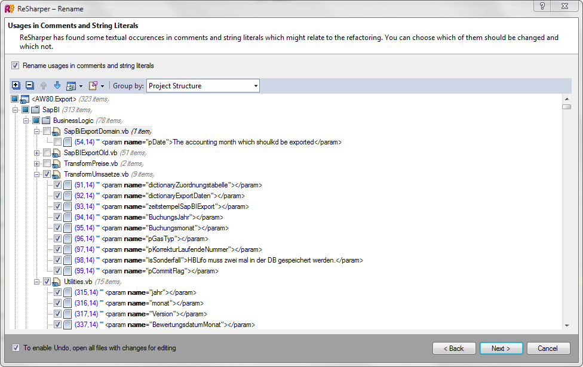
Task: Click the SapBiExportDomain.vb file icon
Action: (x=56, y=131)
